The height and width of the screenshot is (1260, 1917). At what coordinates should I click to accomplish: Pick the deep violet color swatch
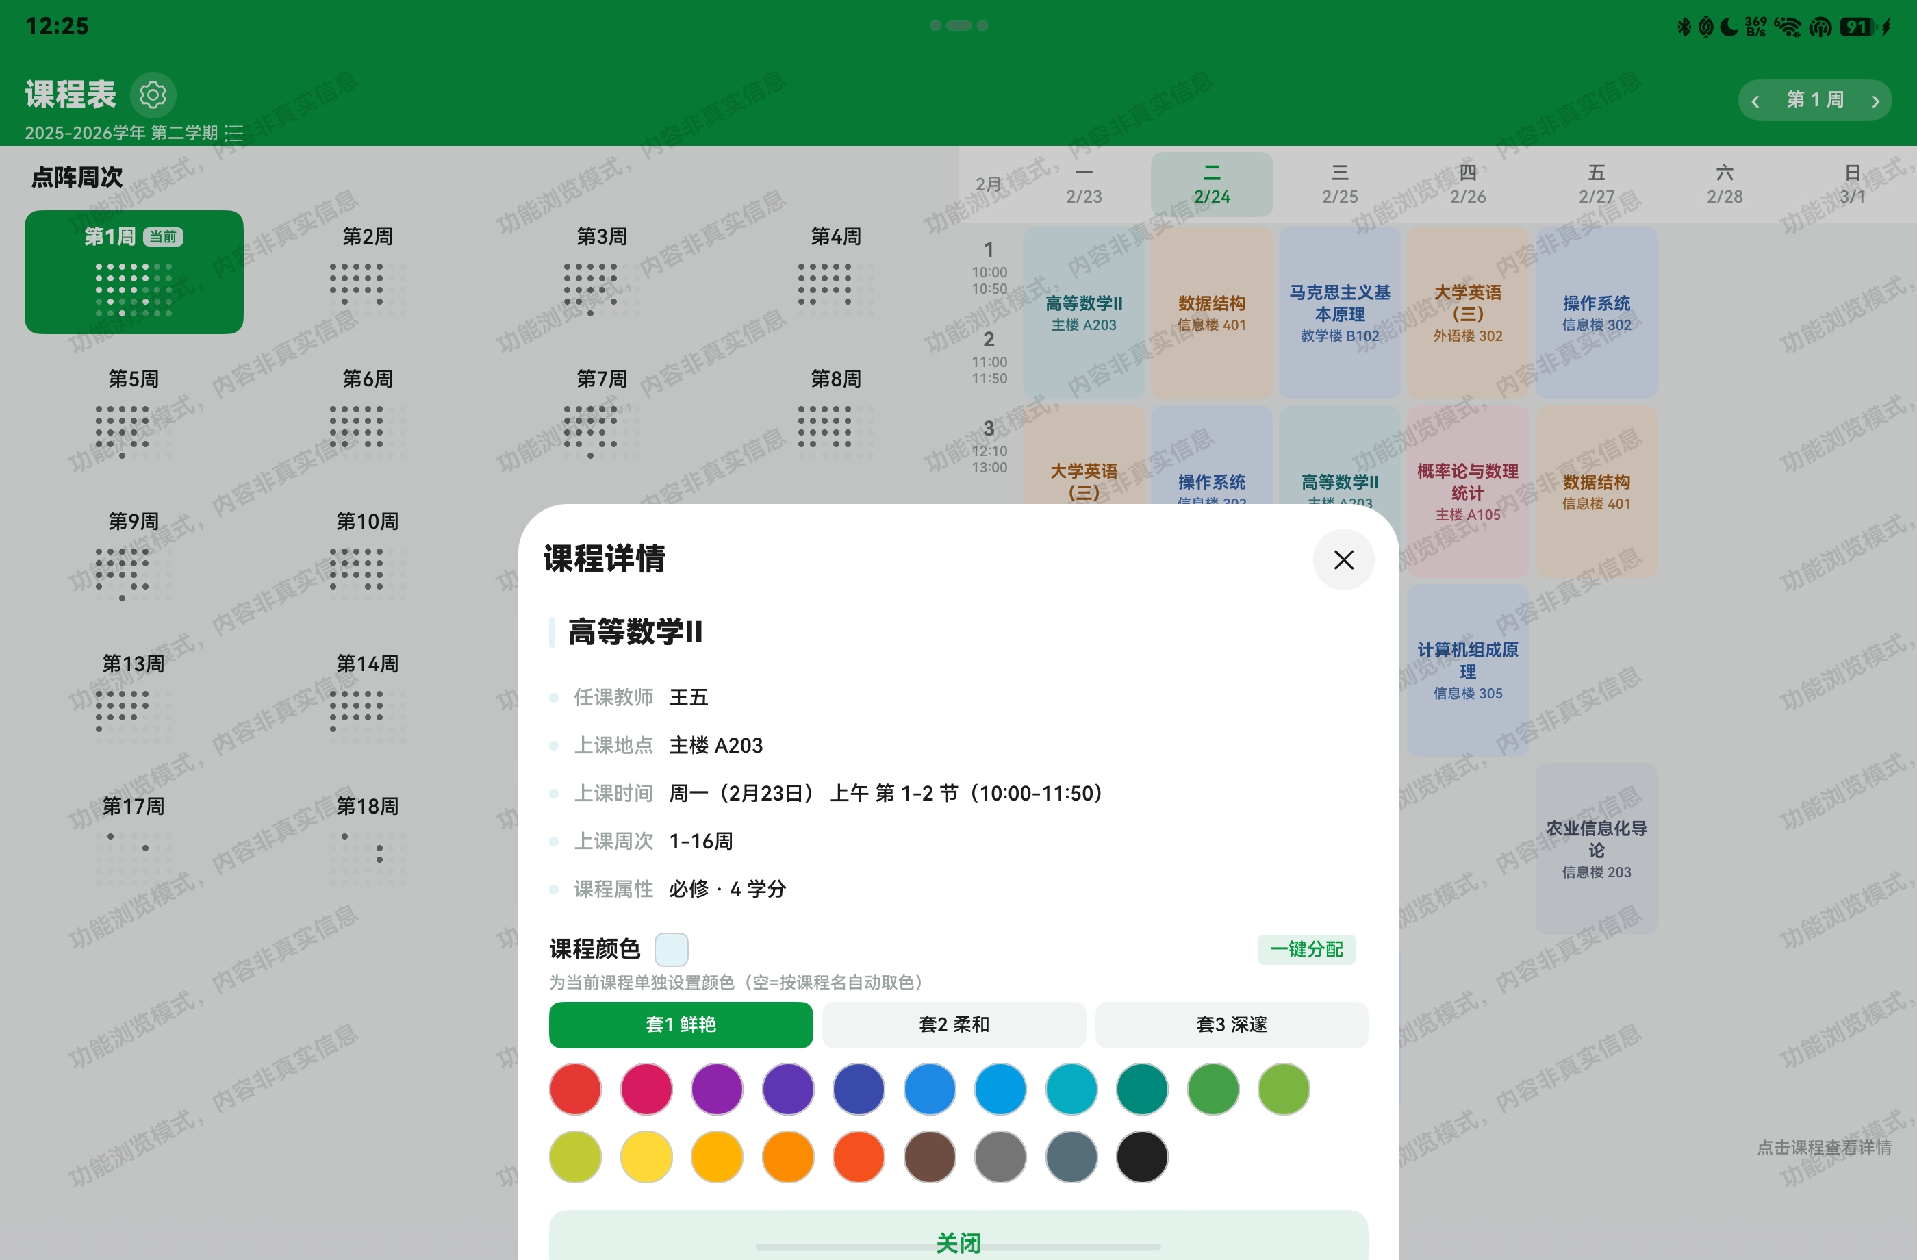pos(788,1089)
